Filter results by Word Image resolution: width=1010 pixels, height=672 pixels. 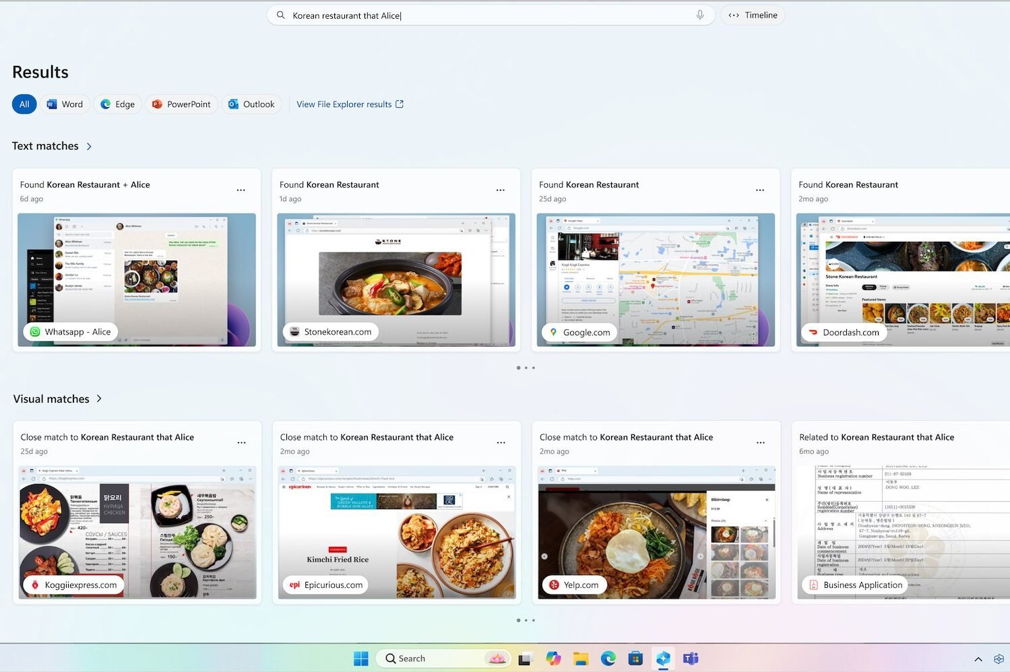(65, 104)
